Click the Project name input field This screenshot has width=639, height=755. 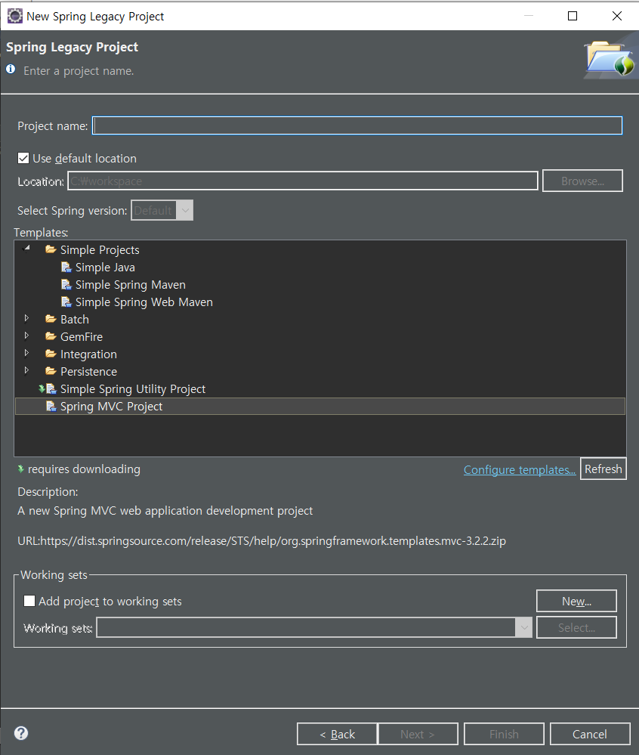[357, 125]
